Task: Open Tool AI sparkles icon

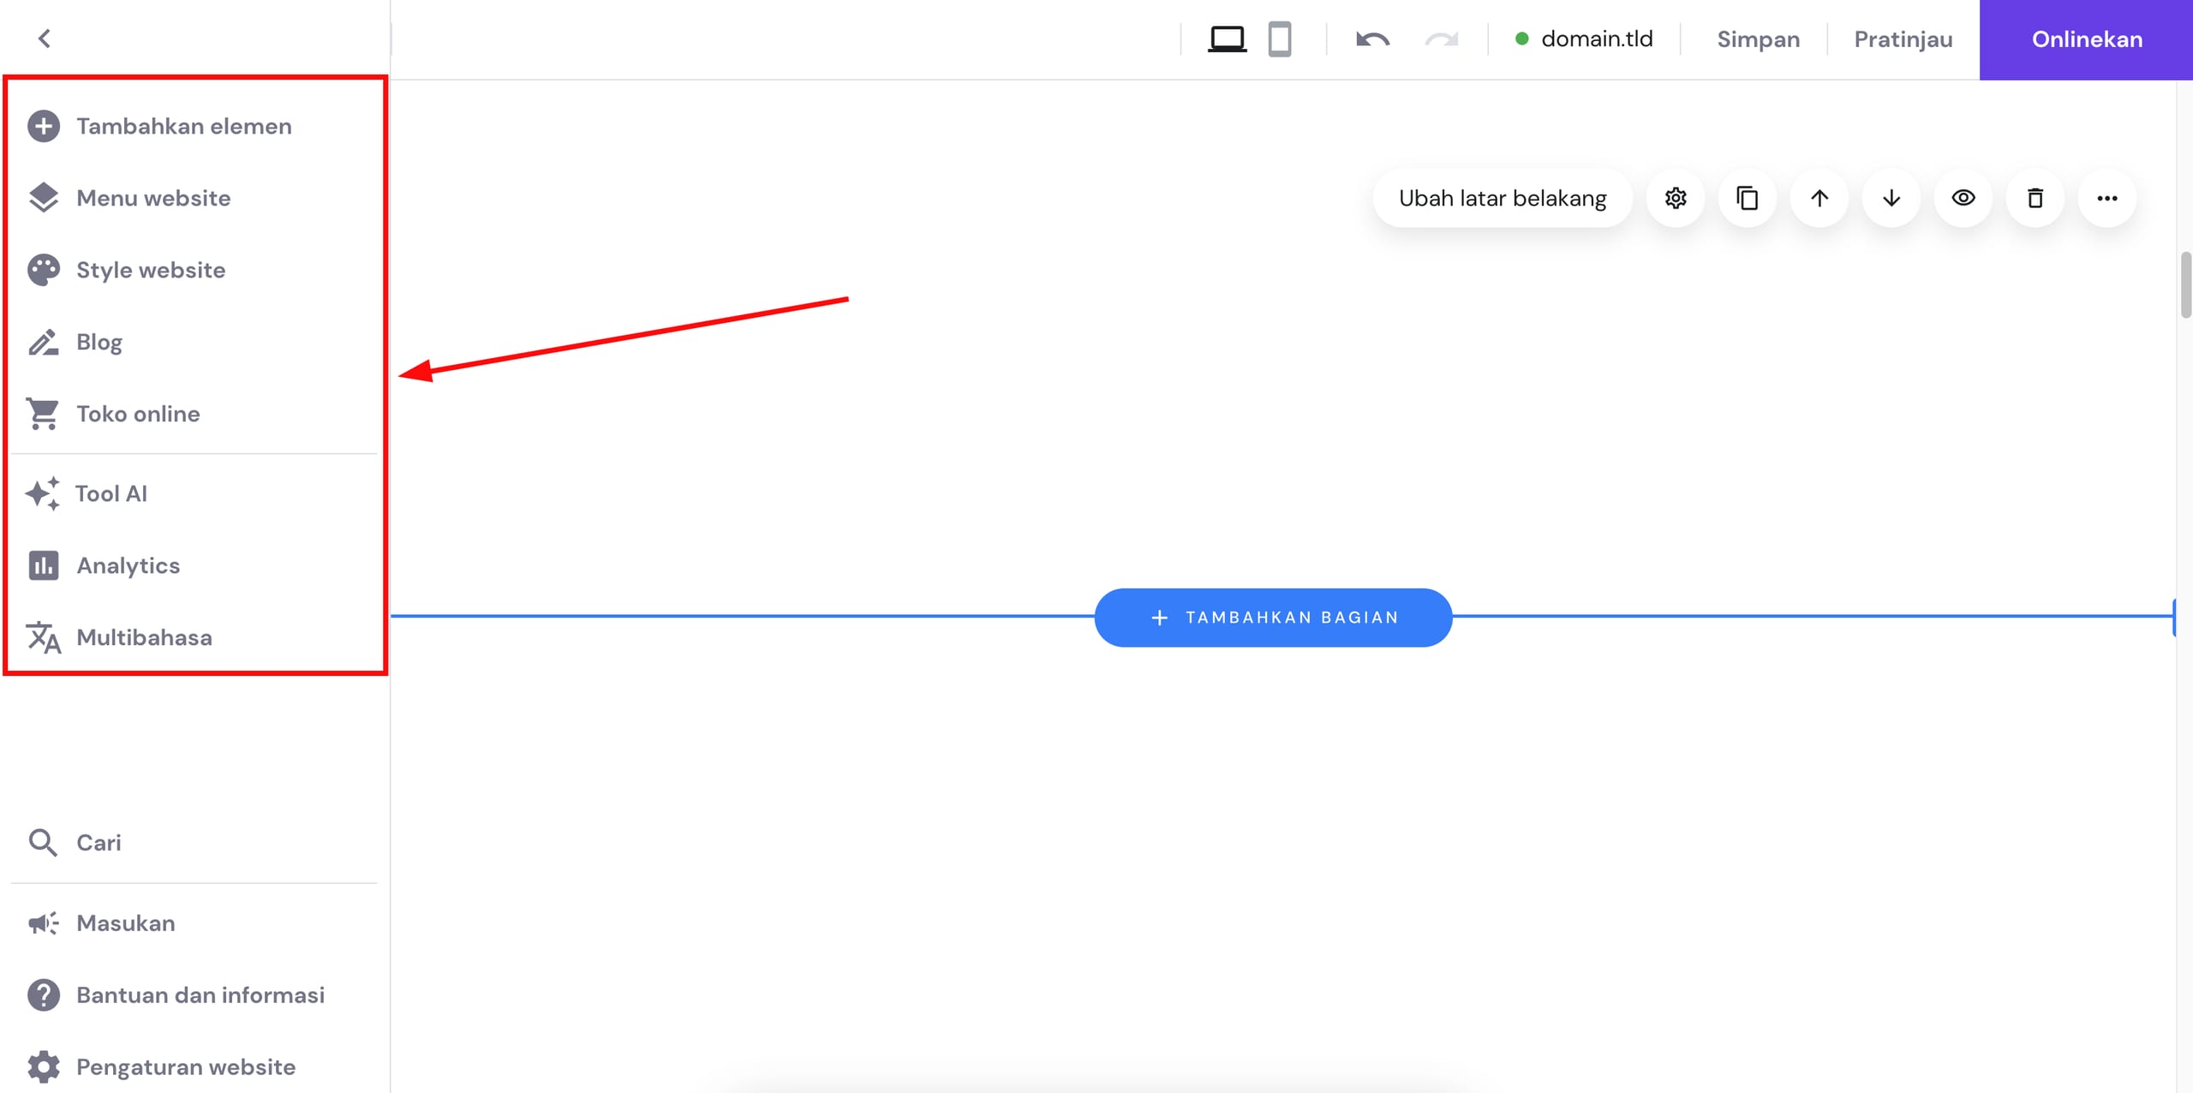Action: [x=44, y=493]
